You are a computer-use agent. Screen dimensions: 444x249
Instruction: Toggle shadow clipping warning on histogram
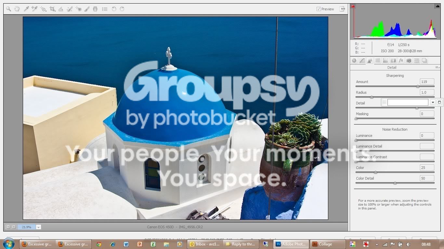[x=353, y=6]
